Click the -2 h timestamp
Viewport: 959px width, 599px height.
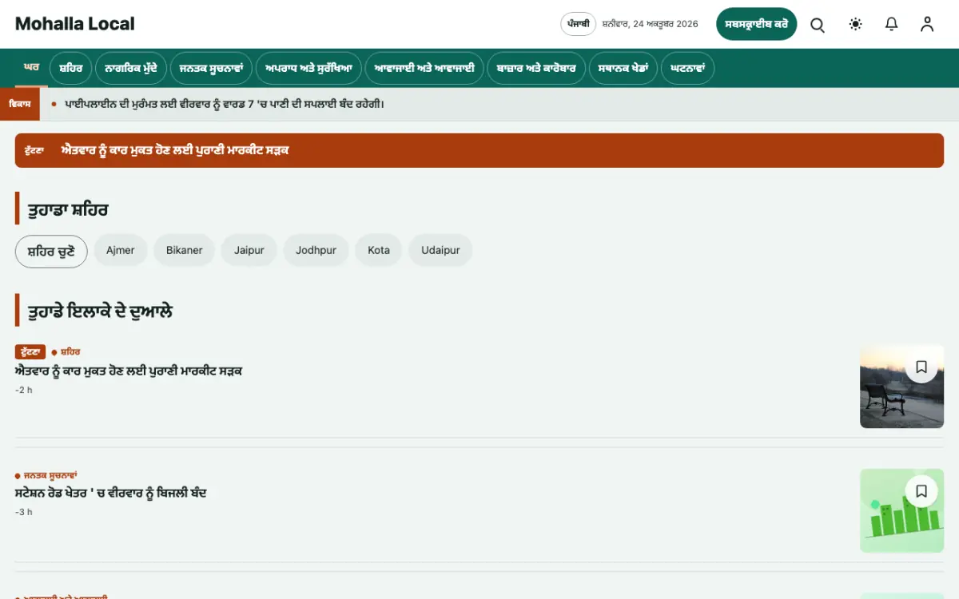[24, 390]
